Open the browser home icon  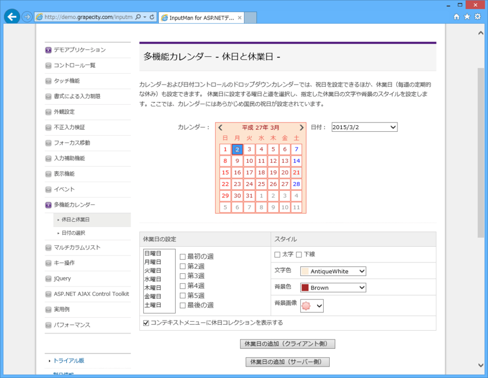tap(457, 17)
